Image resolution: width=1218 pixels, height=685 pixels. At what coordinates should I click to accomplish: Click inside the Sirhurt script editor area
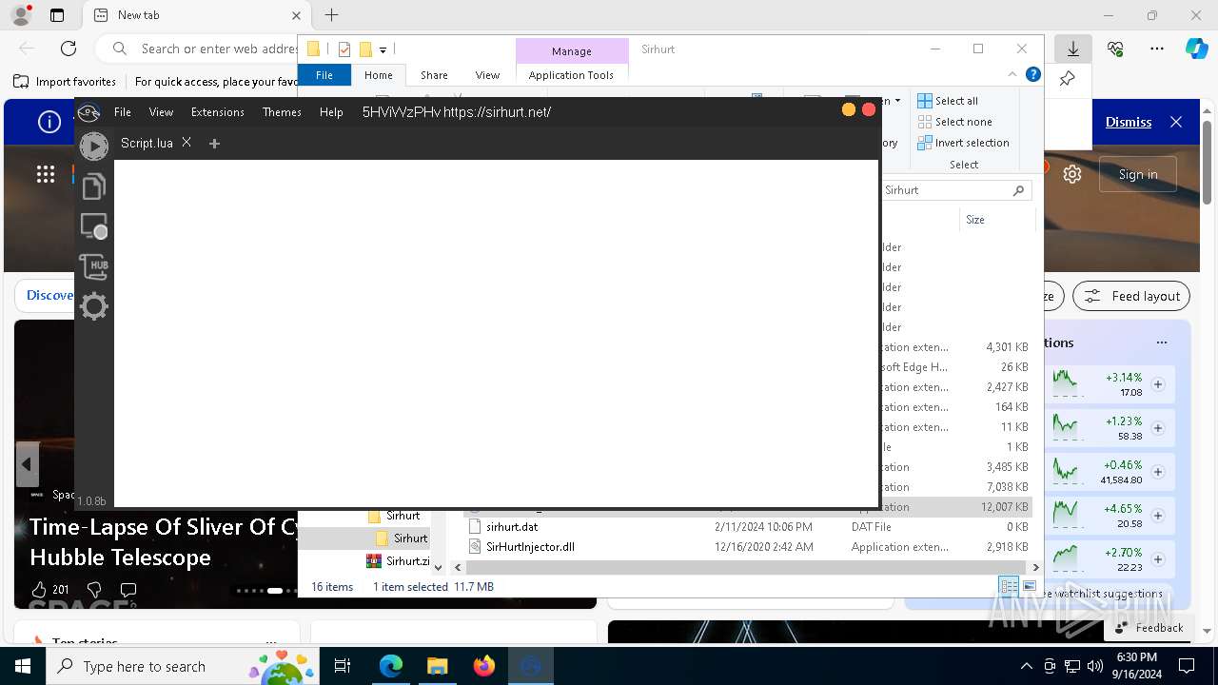pyautogui.click(x=496, y=333)
